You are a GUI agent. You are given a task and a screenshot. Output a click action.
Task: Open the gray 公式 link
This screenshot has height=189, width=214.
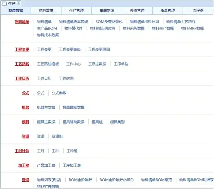pyautogui.click(x=41, y=93)
